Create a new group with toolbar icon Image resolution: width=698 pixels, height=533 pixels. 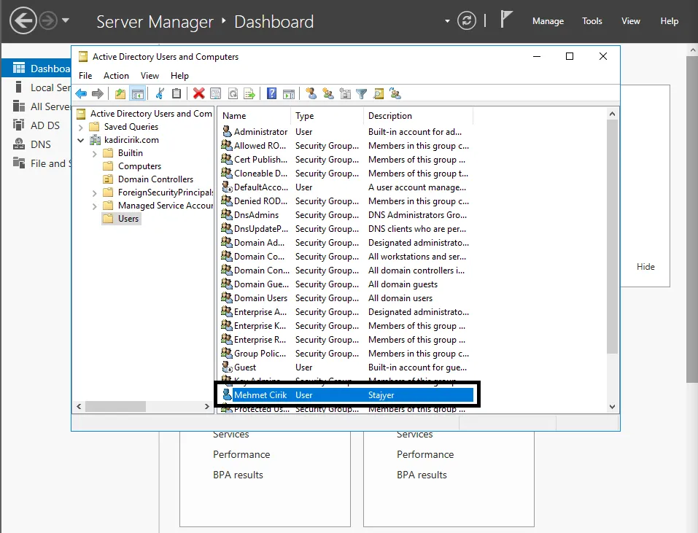tap(328, 94)
